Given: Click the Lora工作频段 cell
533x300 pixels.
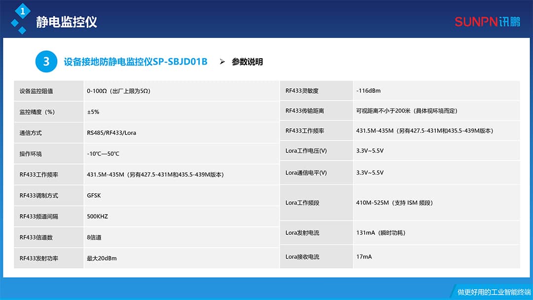Looking at the screenshot, I should click(316, 203).
